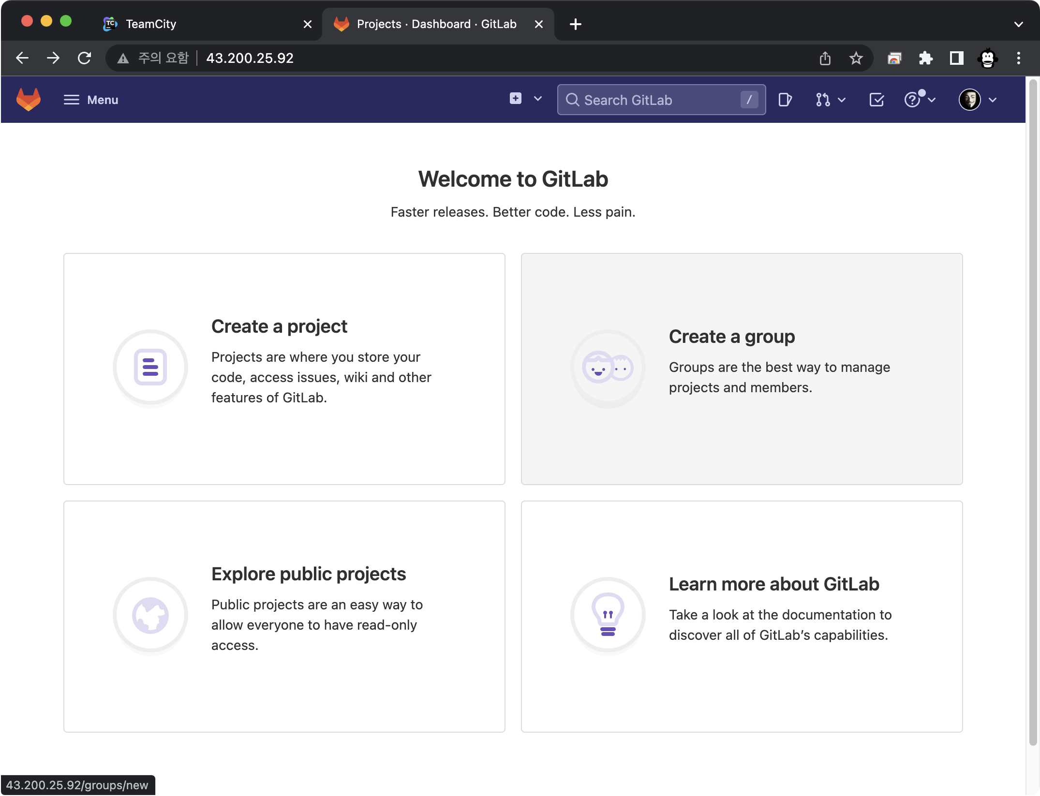Screen dimensions: 1040x796
Task: Click the user avatar picture
Action: (970, 100)
